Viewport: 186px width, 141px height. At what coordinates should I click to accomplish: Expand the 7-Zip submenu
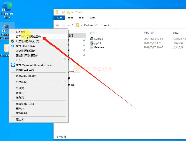(x=39, y=60)
